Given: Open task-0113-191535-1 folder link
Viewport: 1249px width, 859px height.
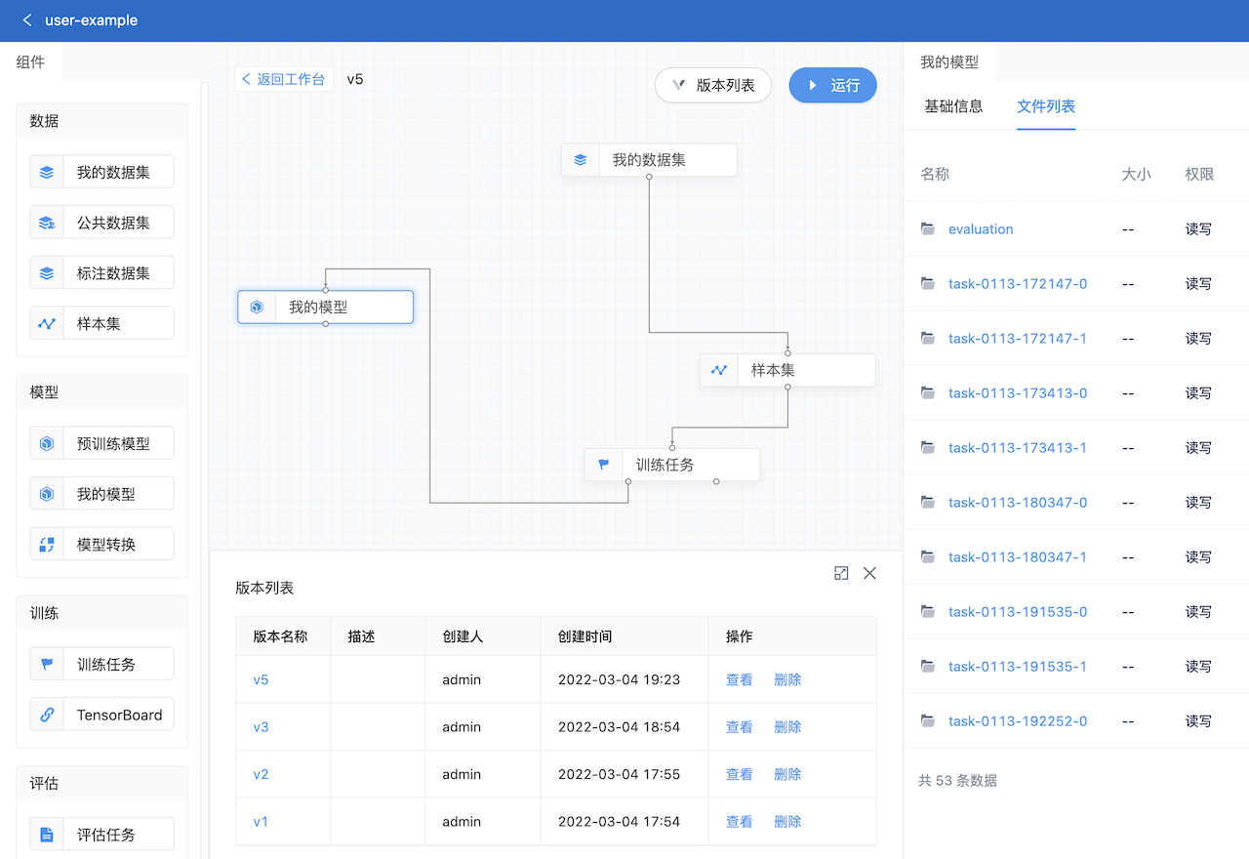Looking at the screenshot, I should pyautogui.click(x=1018, y=666).
